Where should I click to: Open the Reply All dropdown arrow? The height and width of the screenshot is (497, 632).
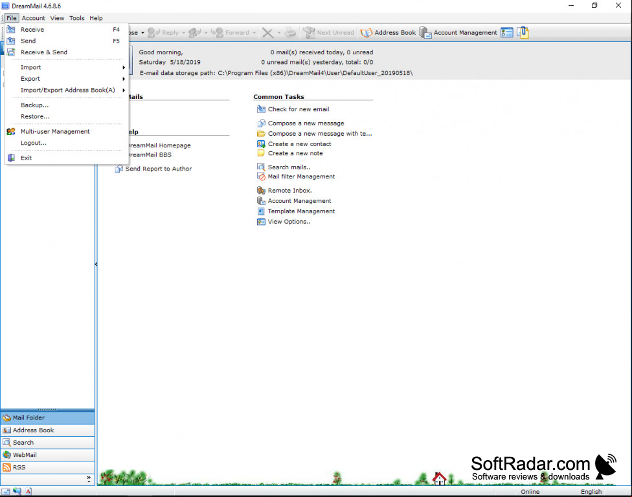pyautogui.click(x=206, y=33)
